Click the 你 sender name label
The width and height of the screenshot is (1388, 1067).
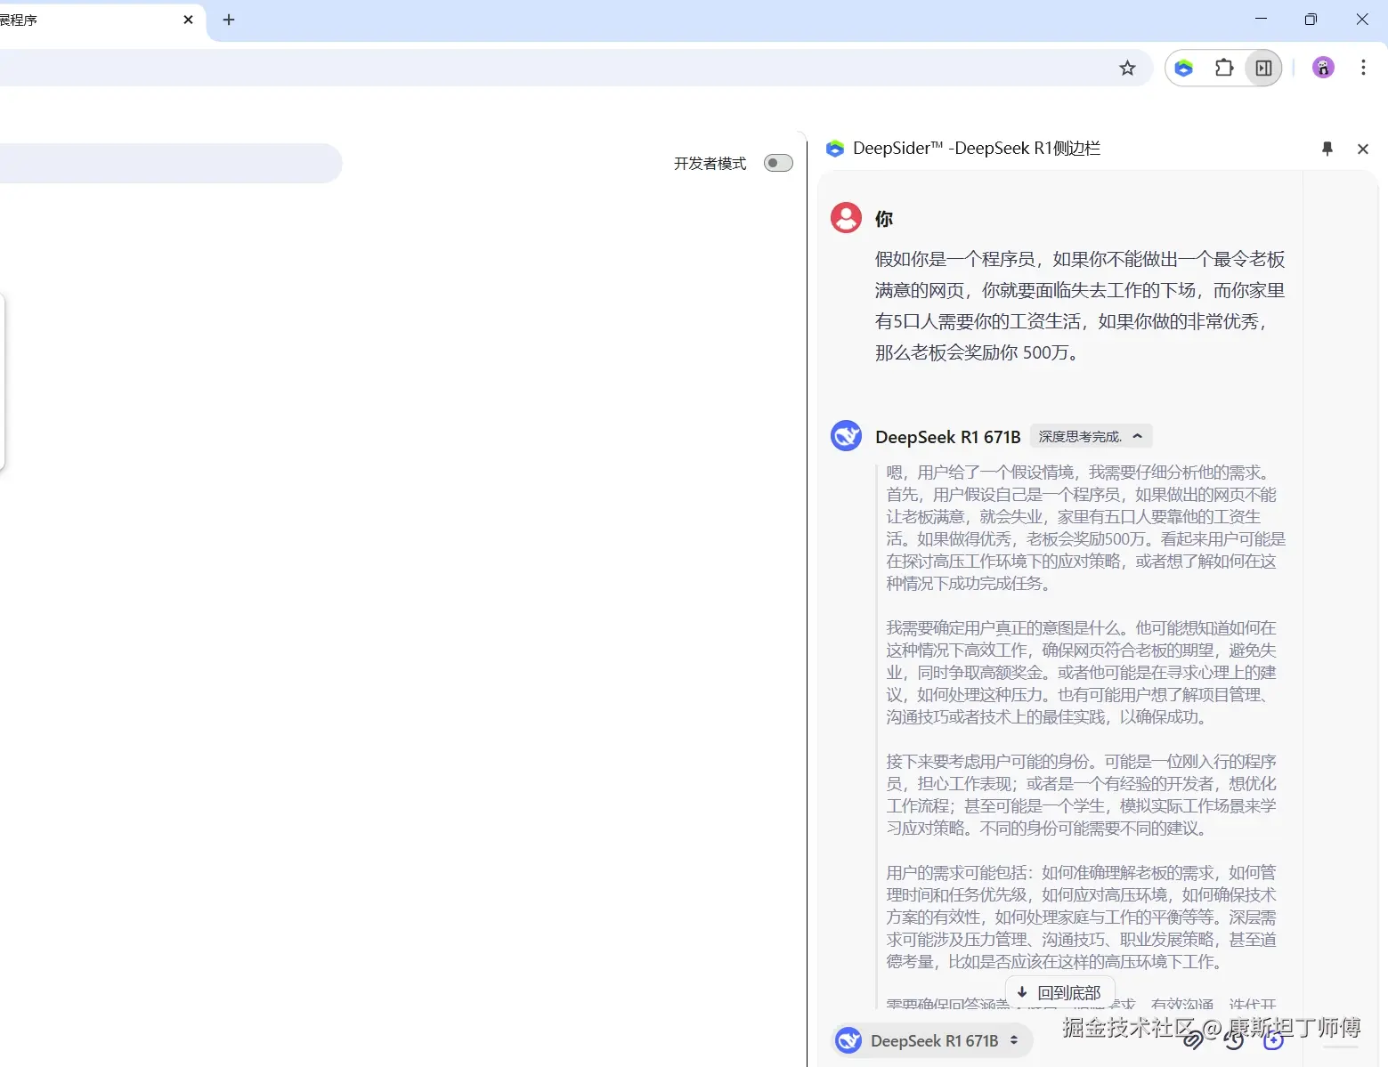[883, 219]
